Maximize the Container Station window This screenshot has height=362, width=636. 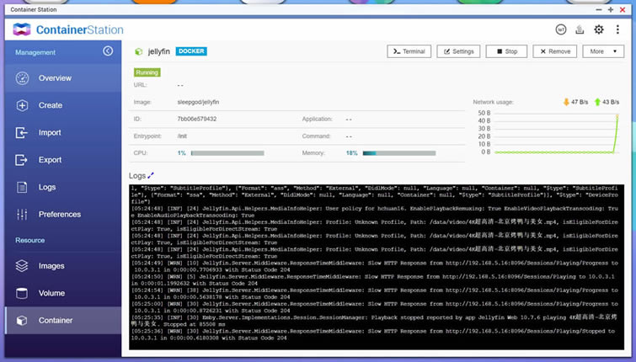pyautogui.click(x=611, y=10)
